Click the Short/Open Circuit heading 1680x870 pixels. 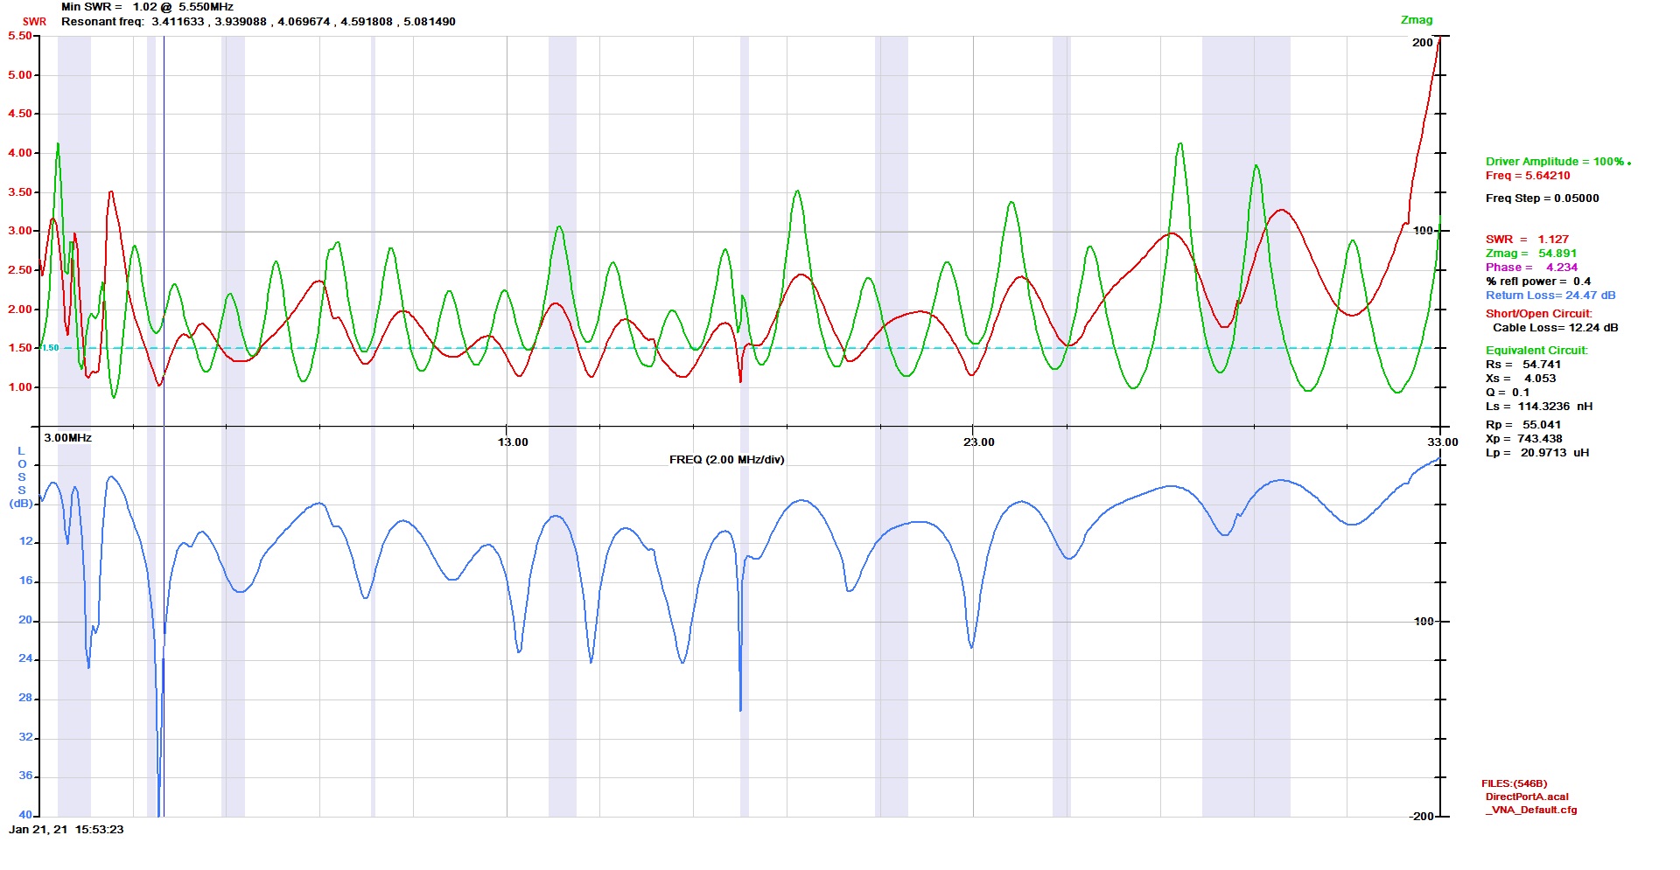click(x=1538, y=314)
